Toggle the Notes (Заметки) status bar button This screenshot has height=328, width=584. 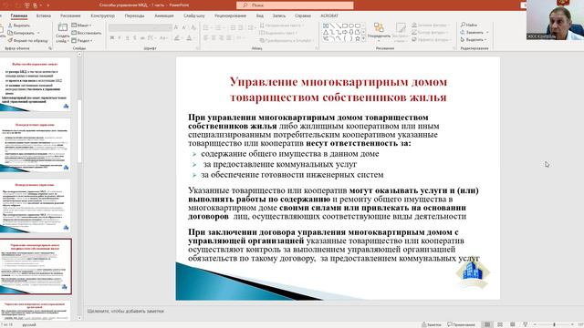[432, 324]
